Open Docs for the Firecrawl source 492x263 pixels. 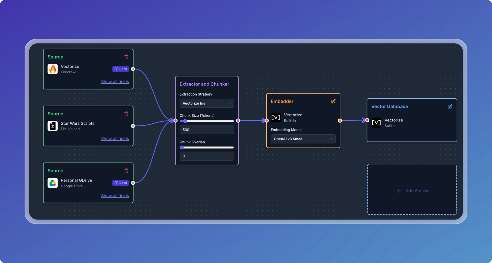tap(121, 69)
